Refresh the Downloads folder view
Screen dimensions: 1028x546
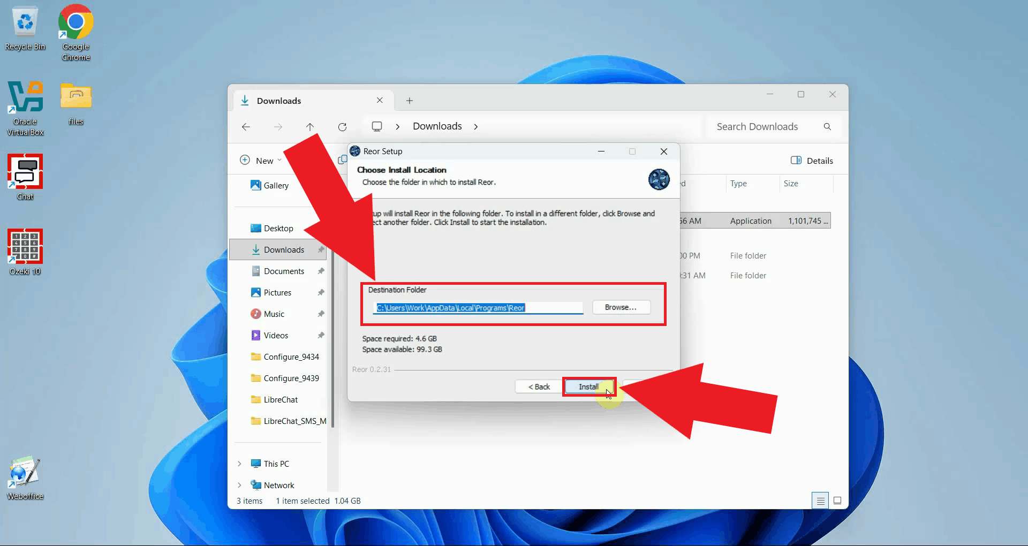(x=342, y=127)
